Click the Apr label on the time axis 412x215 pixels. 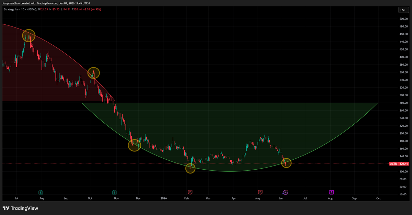[x=233, y=199]
